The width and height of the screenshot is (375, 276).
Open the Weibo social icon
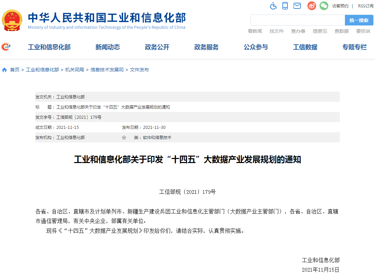coord(312,6)
